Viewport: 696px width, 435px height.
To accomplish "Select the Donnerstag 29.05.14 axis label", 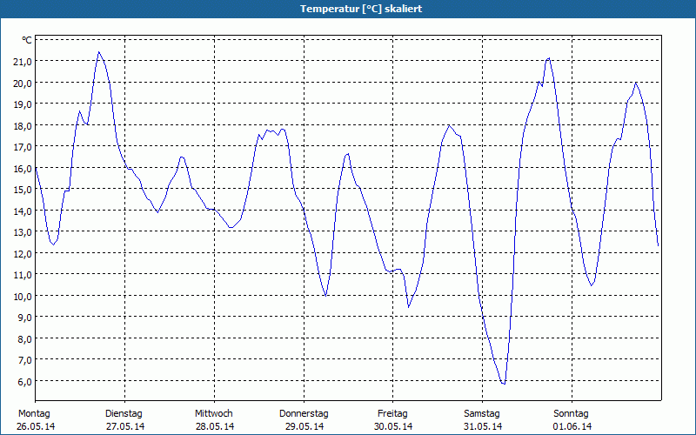I will [x=304, y=420].
